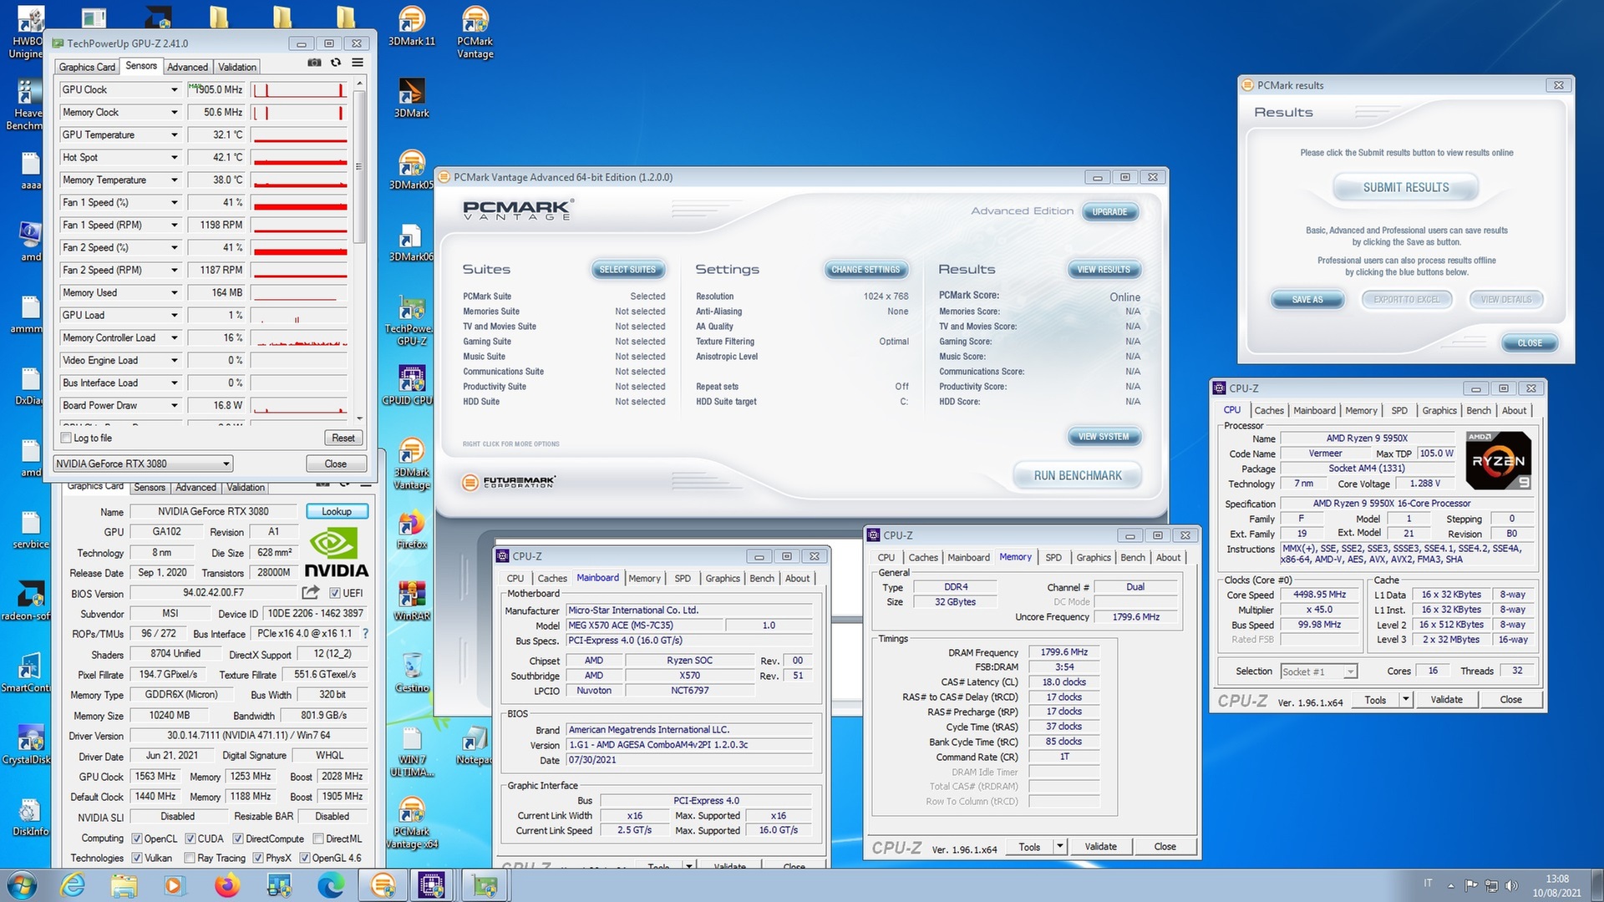Expand the Memory Clock sensor dropdown
The image size is (1604, 902).
click(x=174, y=112)
